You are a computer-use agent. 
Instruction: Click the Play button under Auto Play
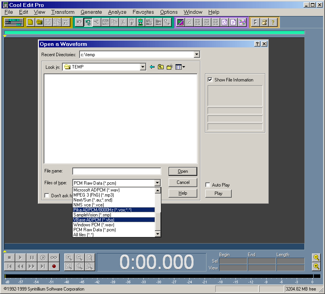click(218, 193)
